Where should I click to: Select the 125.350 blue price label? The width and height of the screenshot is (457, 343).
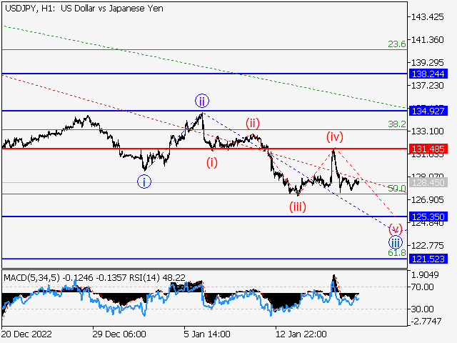coord(428,217)
